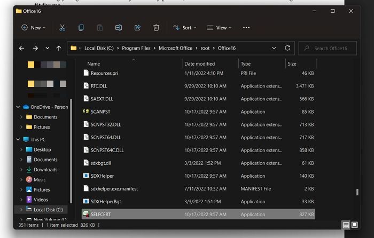This screenshot has width=374, height=238.
Task: Click the Share icon in toolbar
Action: coord(137,28)
